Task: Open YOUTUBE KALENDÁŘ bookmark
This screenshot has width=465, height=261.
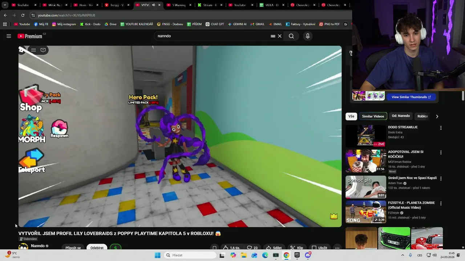Action: [x=137, y=24]
